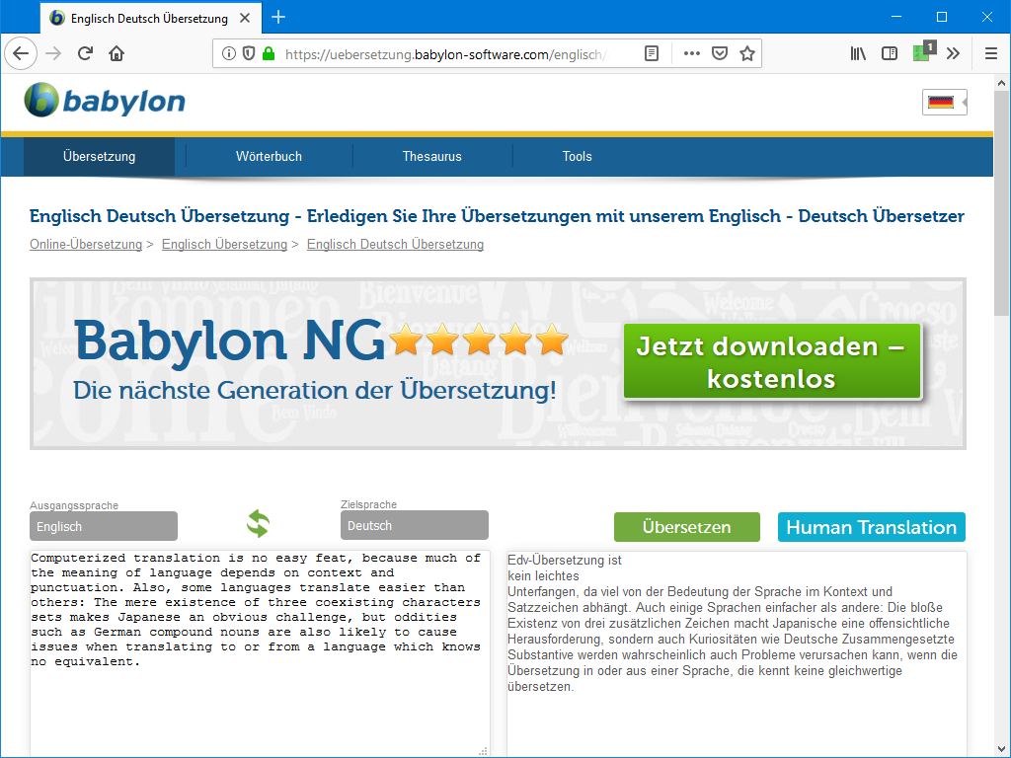1011x758 pixels.
Task: Follow the Online-Übersetzung breadcrumb link
Action: (x=86, y=245)
